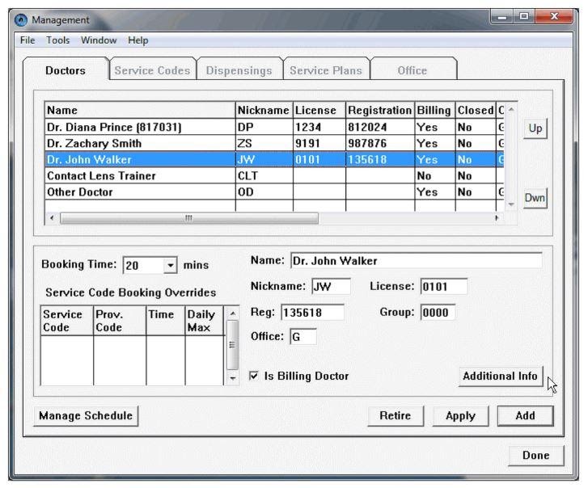Click the Nickname field containing JW

331,287
